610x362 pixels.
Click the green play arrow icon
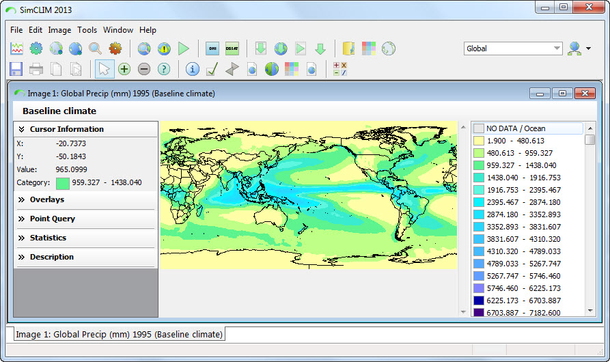click(x=183, y=48)
